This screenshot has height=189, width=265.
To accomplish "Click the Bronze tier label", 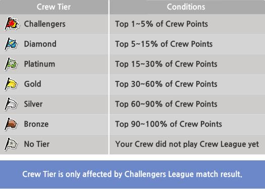I will 36,124.
